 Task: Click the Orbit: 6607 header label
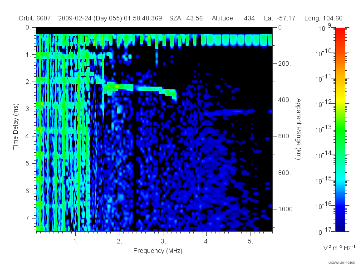35,18
